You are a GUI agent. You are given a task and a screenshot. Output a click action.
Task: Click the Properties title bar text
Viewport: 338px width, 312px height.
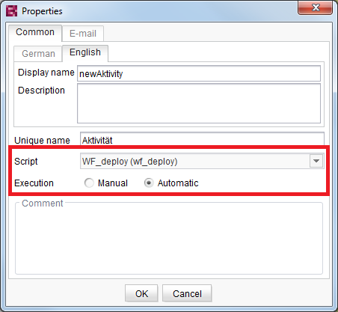click(42, 11)
